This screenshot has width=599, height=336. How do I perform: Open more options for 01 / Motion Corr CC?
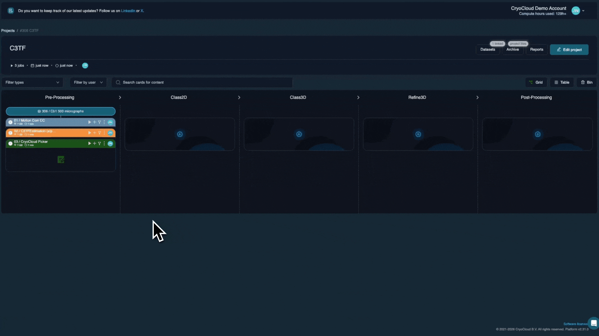104,122
